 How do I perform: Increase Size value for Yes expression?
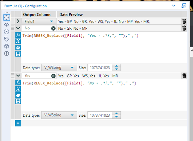point(116,113)
